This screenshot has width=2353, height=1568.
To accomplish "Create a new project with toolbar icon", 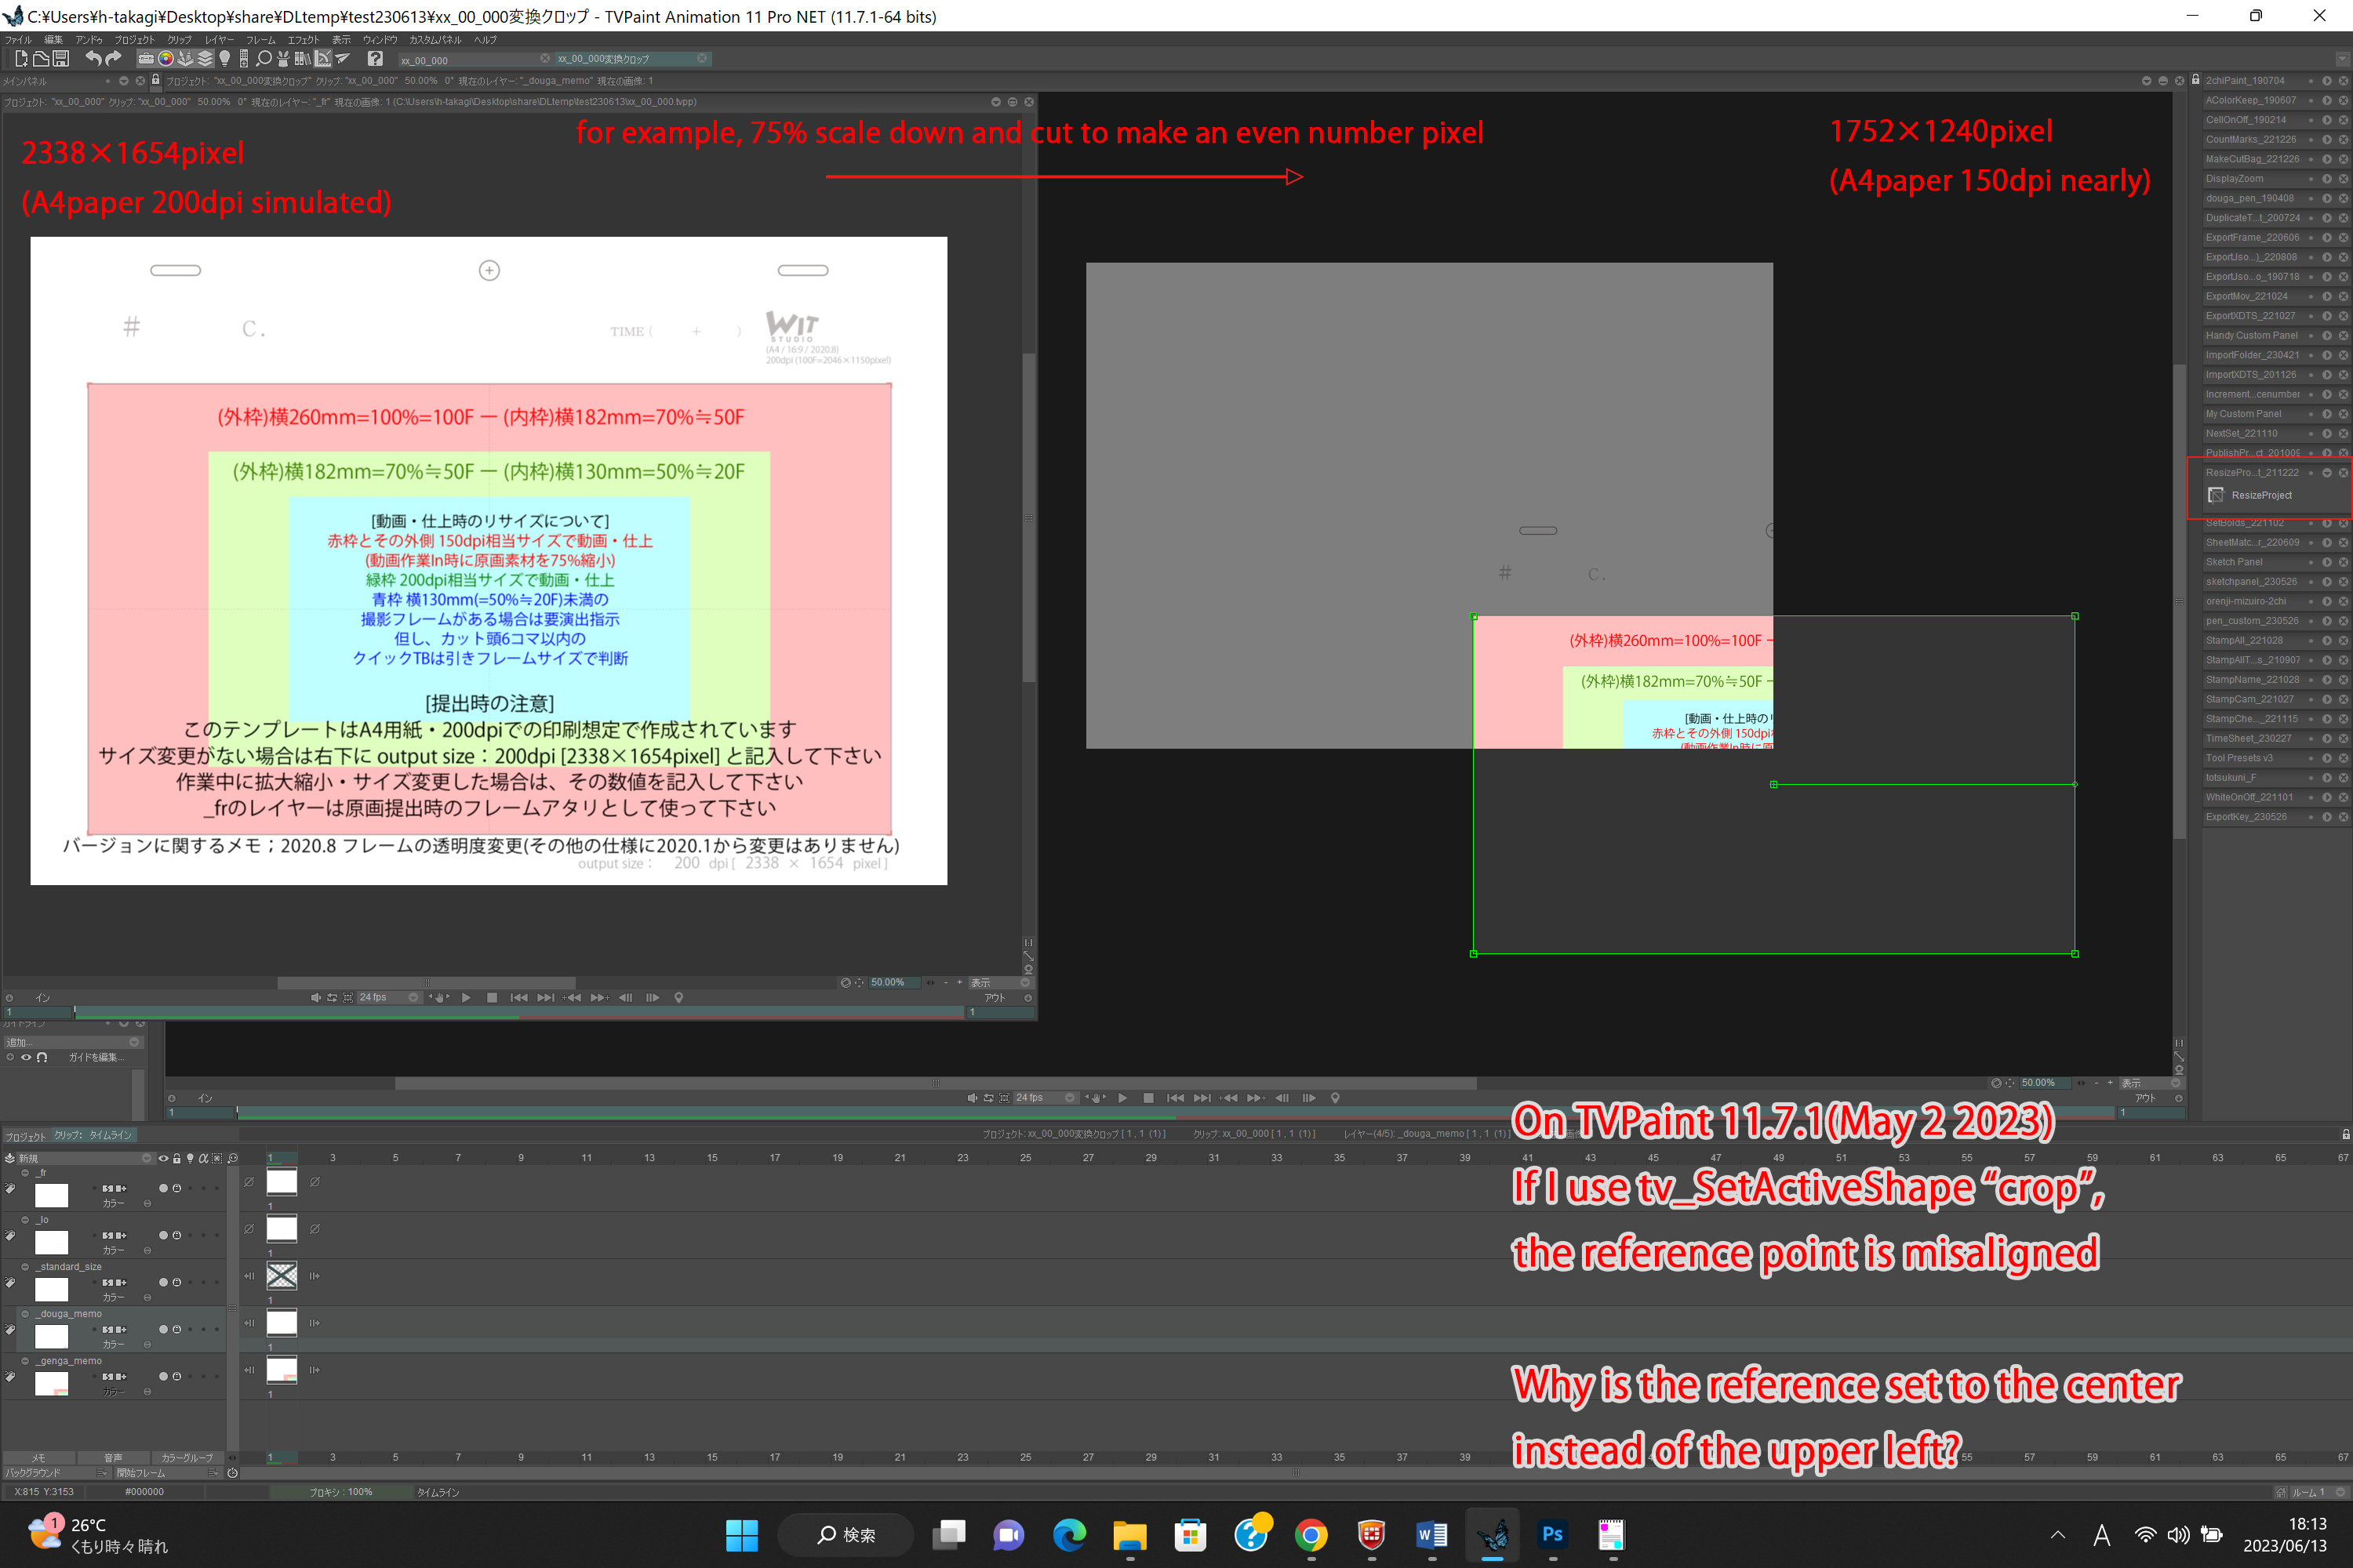I will [21, 59].
